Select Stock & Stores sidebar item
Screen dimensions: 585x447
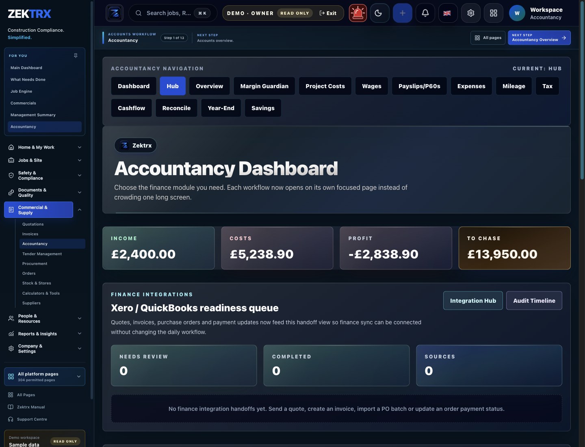pos(52,283)
